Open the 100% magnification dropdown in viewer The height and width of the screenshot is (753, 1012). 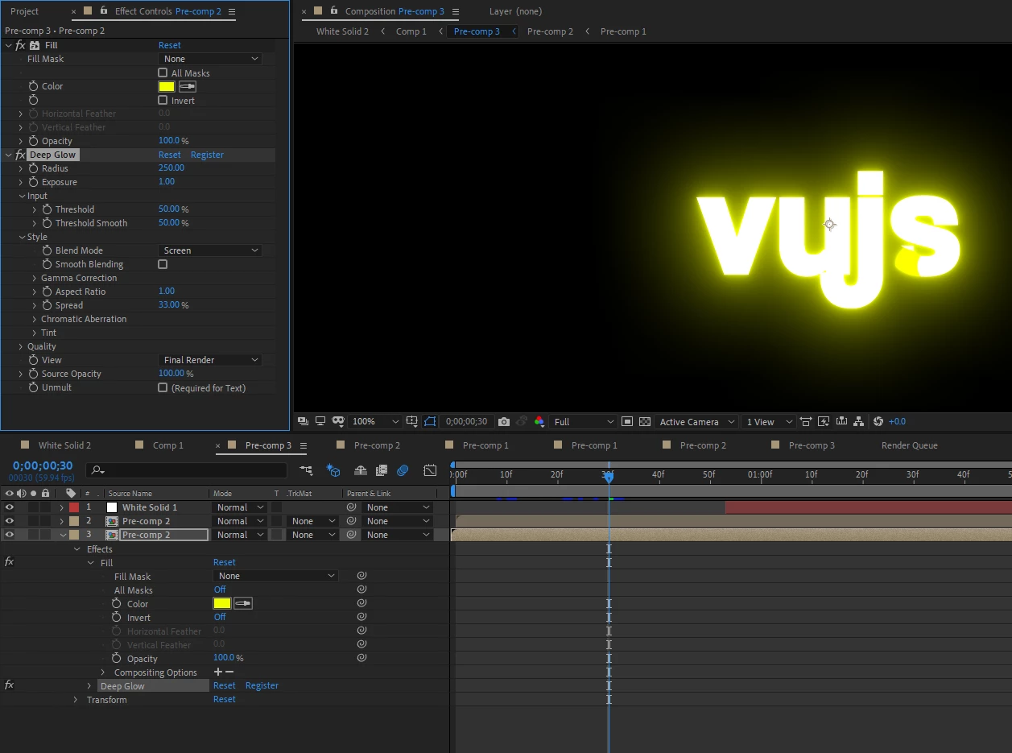(x=375, y=421)
